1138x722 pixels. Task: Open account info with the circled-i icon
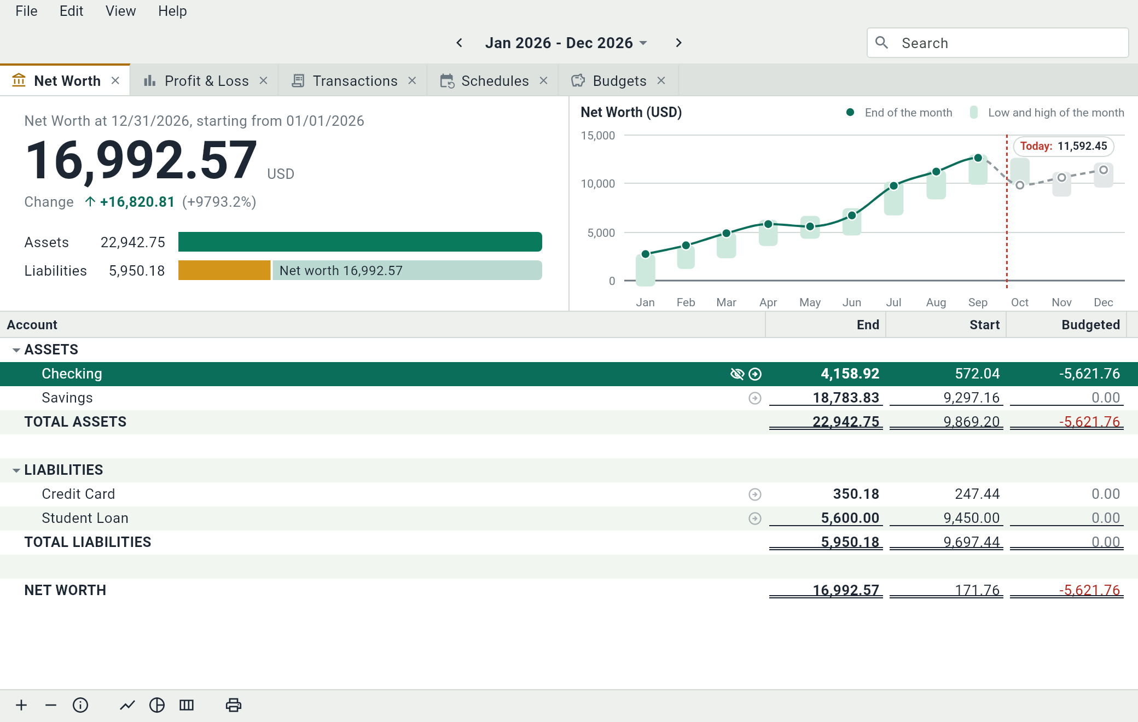(x=80, y=705)
